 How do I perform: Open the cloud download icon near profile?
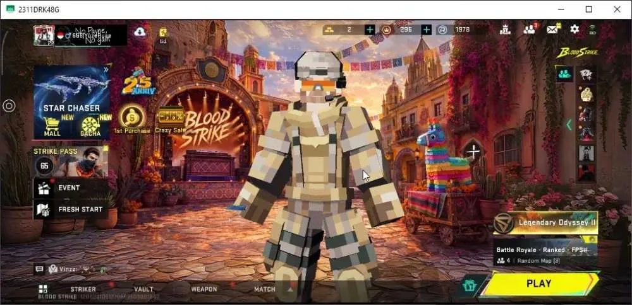pyautogui.click(x=140, y=32)
